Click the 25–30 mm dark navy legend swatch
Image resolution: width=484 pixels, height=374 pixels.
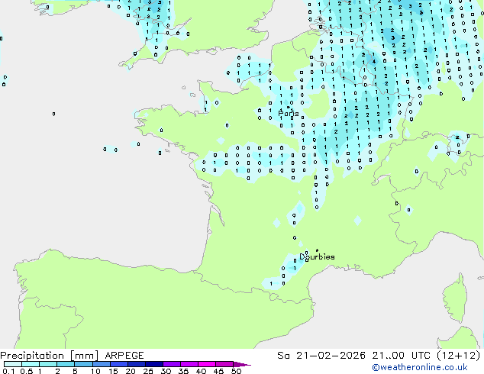click(154, 364)
